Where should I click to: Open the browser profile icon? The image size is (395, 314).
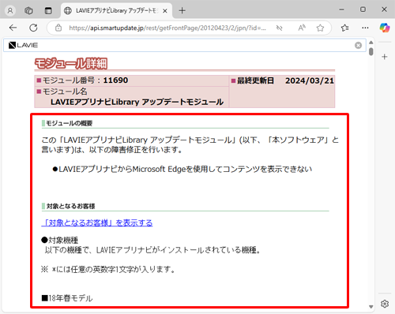tap(10, 10)
